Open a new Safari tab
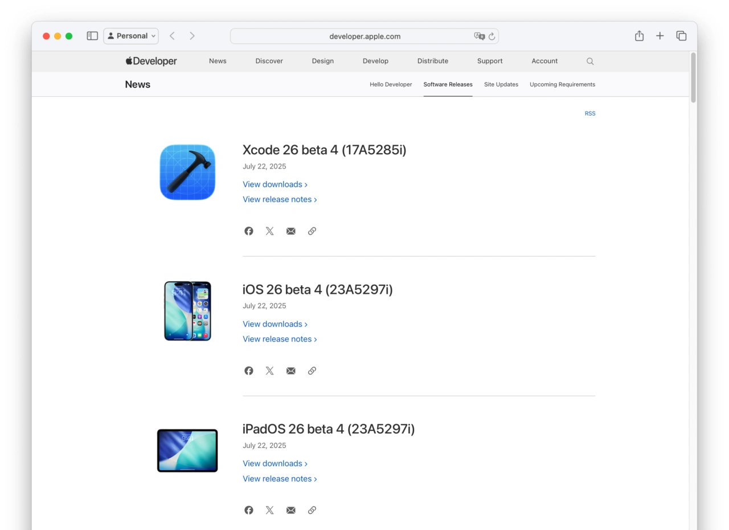Viewport: 729px width, 530px height. 660,36
